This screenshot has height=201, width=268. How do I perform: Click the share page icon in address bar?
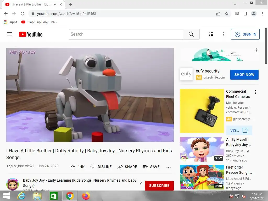pyautogui.click(x=218, y=14)
